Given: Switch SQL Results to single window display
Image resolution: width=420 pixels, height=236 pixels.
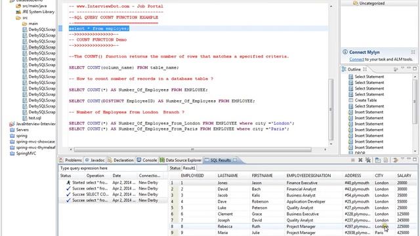Looking at the screenshot, I should coord(378,160).
